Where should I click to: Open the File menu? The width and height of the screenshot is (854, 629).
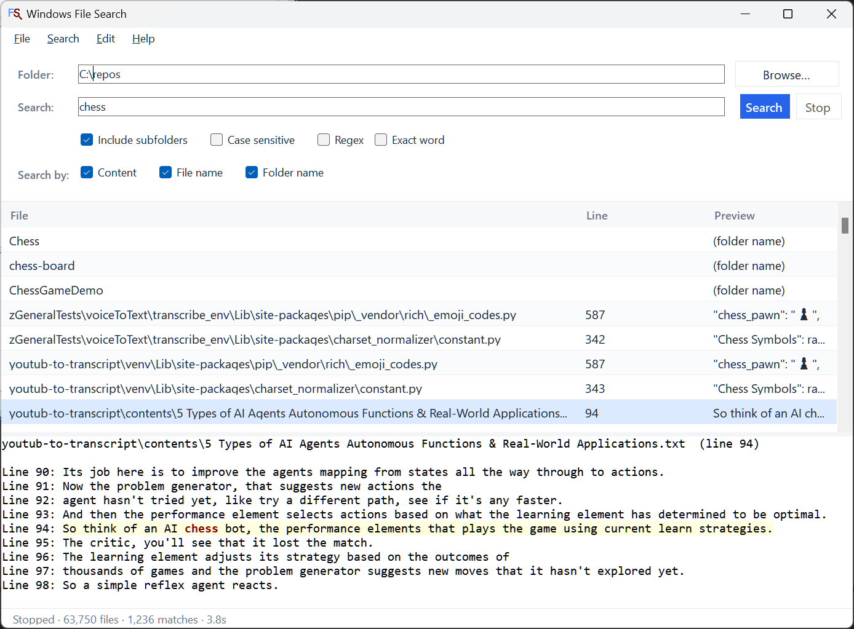coord(22,39)
